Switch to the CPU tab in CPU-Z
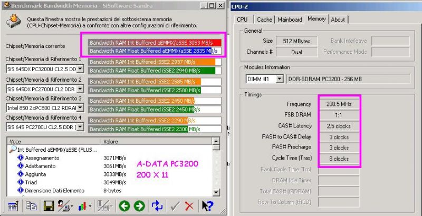 (x=242, y=19)
